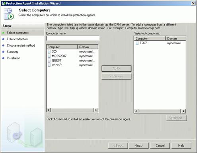Click the WINXP computer icon

point(49,65)
